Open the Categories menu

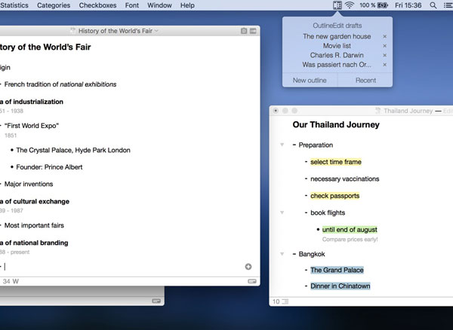pos(54,5)
